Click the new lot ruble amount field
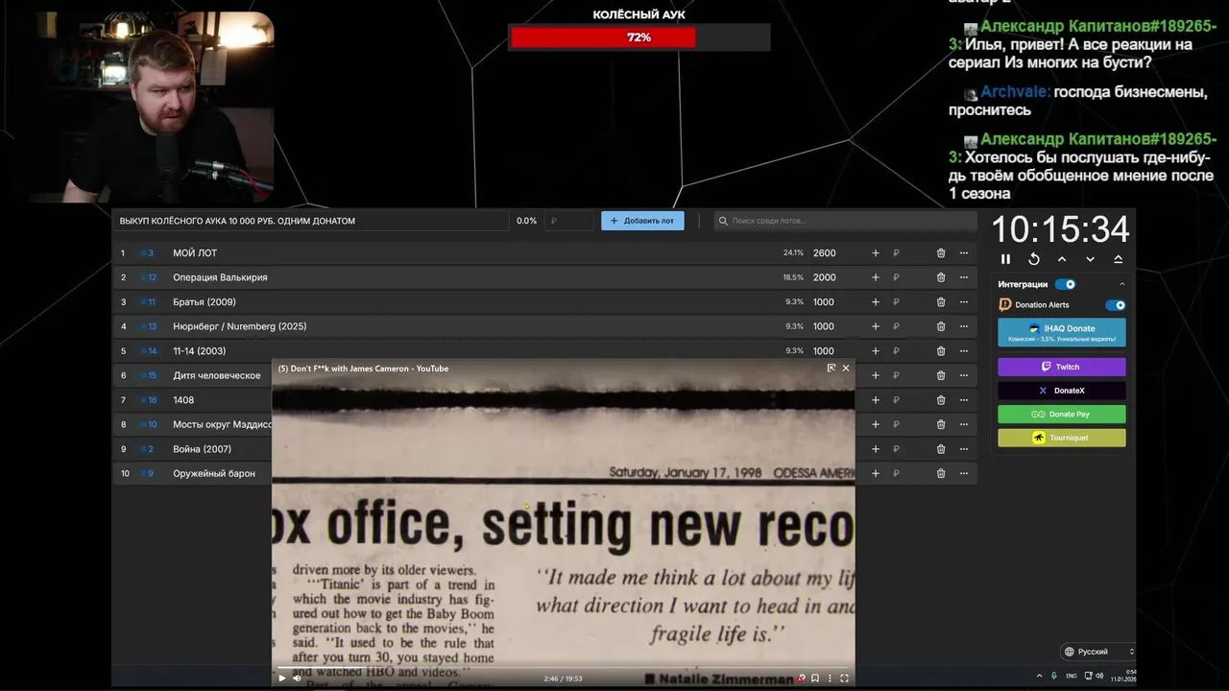This screenshot has width=1229, height=691. 569,221
